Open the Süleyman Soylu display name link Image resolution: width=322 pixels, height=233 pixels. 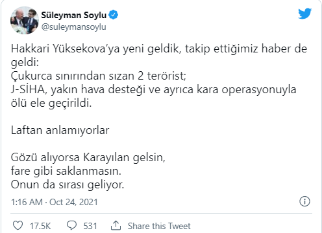point(74,15)
